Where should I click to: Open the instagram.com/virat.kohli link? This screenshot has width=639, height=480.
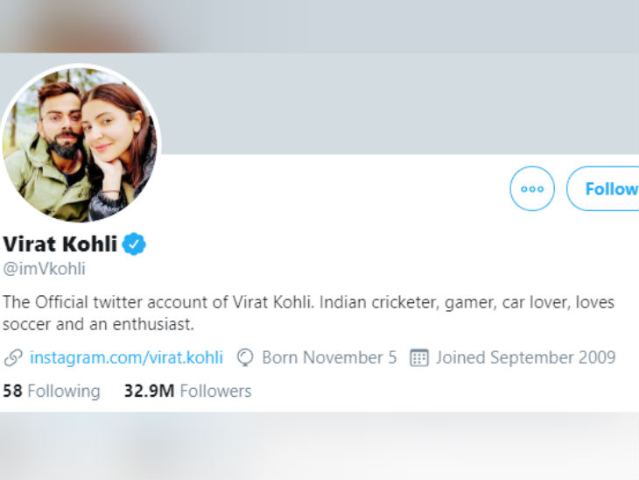point(126,357)
